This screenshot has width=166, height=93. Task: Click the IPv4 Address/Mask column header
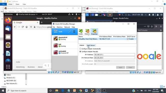click(106, 36)
